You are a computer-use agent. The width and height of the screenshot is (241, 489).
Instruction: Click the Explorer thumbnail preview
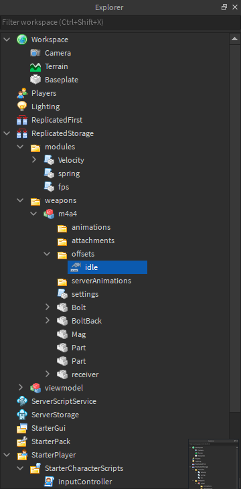point(214,464)
